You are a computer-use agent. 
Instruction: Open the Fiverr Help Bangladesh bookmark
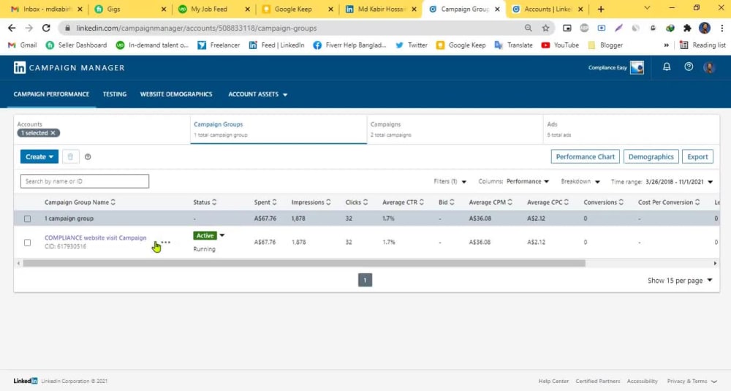pyautogui.click(x=349, y=45)
